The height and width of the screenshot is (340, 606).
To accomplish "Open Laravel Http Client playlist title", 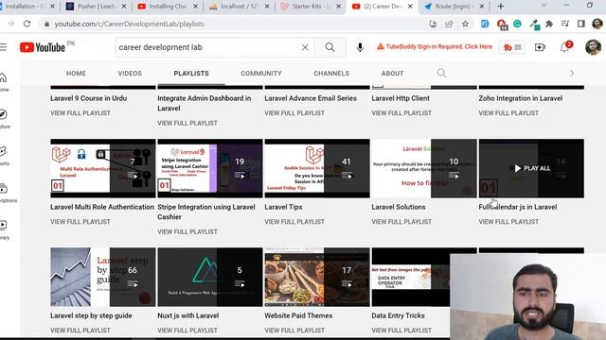I will tap(401, 98).
